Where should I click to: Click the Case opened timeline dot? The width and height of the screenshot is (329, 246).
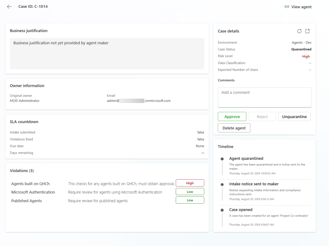tap(222, 210)
